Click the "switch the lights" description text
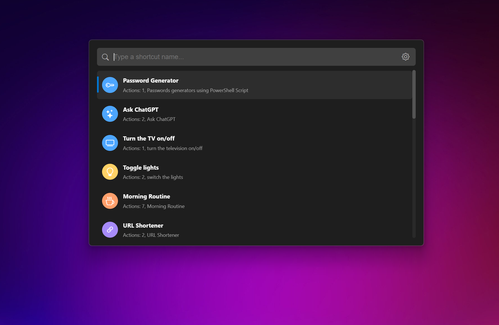499x325 pixels. pyautogui.click(x=165, y=177)
